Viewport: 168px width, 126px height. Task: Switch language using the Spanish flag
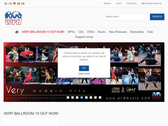tap(19, 3)
